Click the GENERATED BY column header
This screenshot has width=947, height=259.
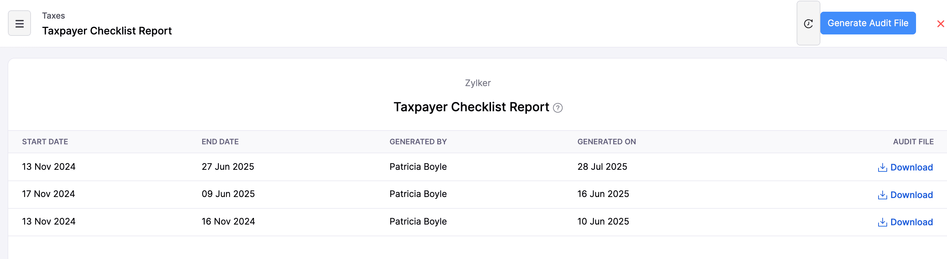[x=418, y=142]
